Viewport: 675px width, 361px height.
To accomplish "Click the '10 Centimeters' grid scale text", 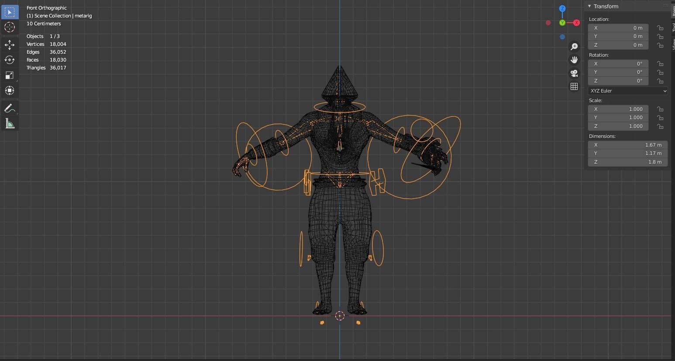I will coord(44,24).
